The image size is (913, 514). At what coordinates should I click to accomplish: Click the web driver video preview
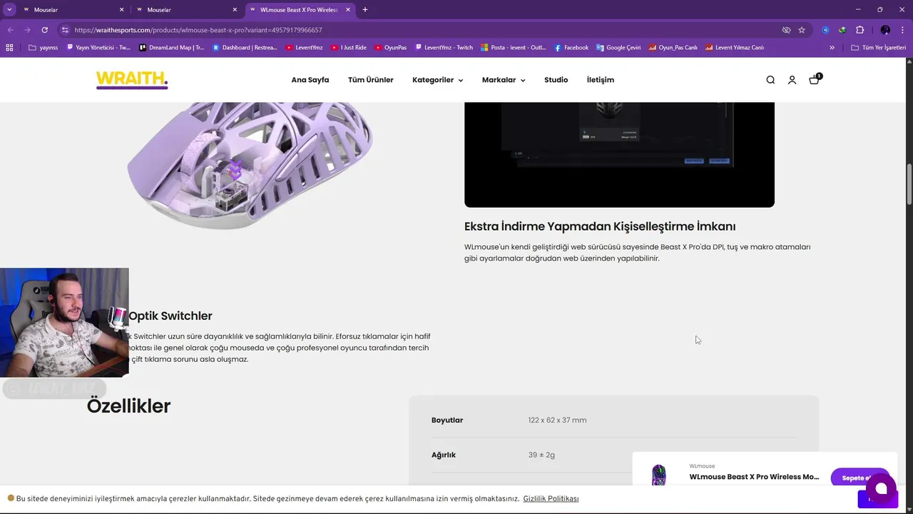click(619, 154)
